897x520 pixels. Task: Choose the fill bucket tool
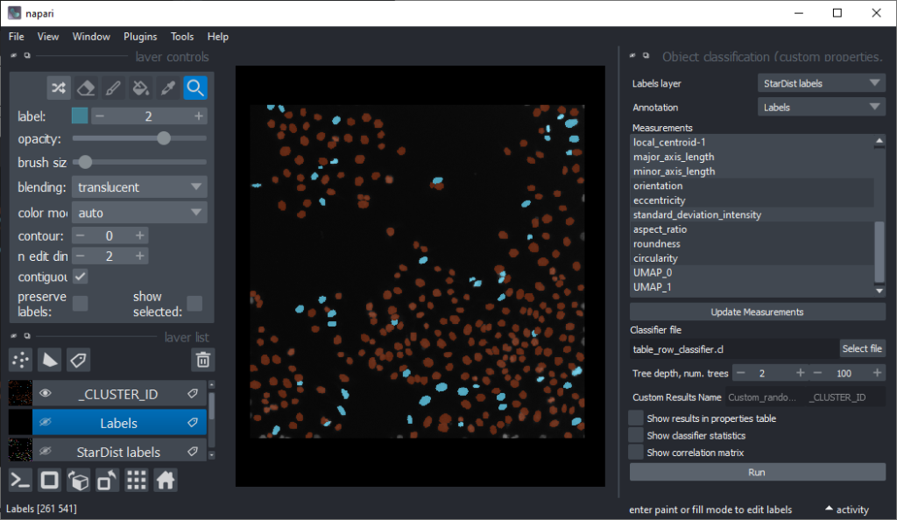[x=140, y=88]
